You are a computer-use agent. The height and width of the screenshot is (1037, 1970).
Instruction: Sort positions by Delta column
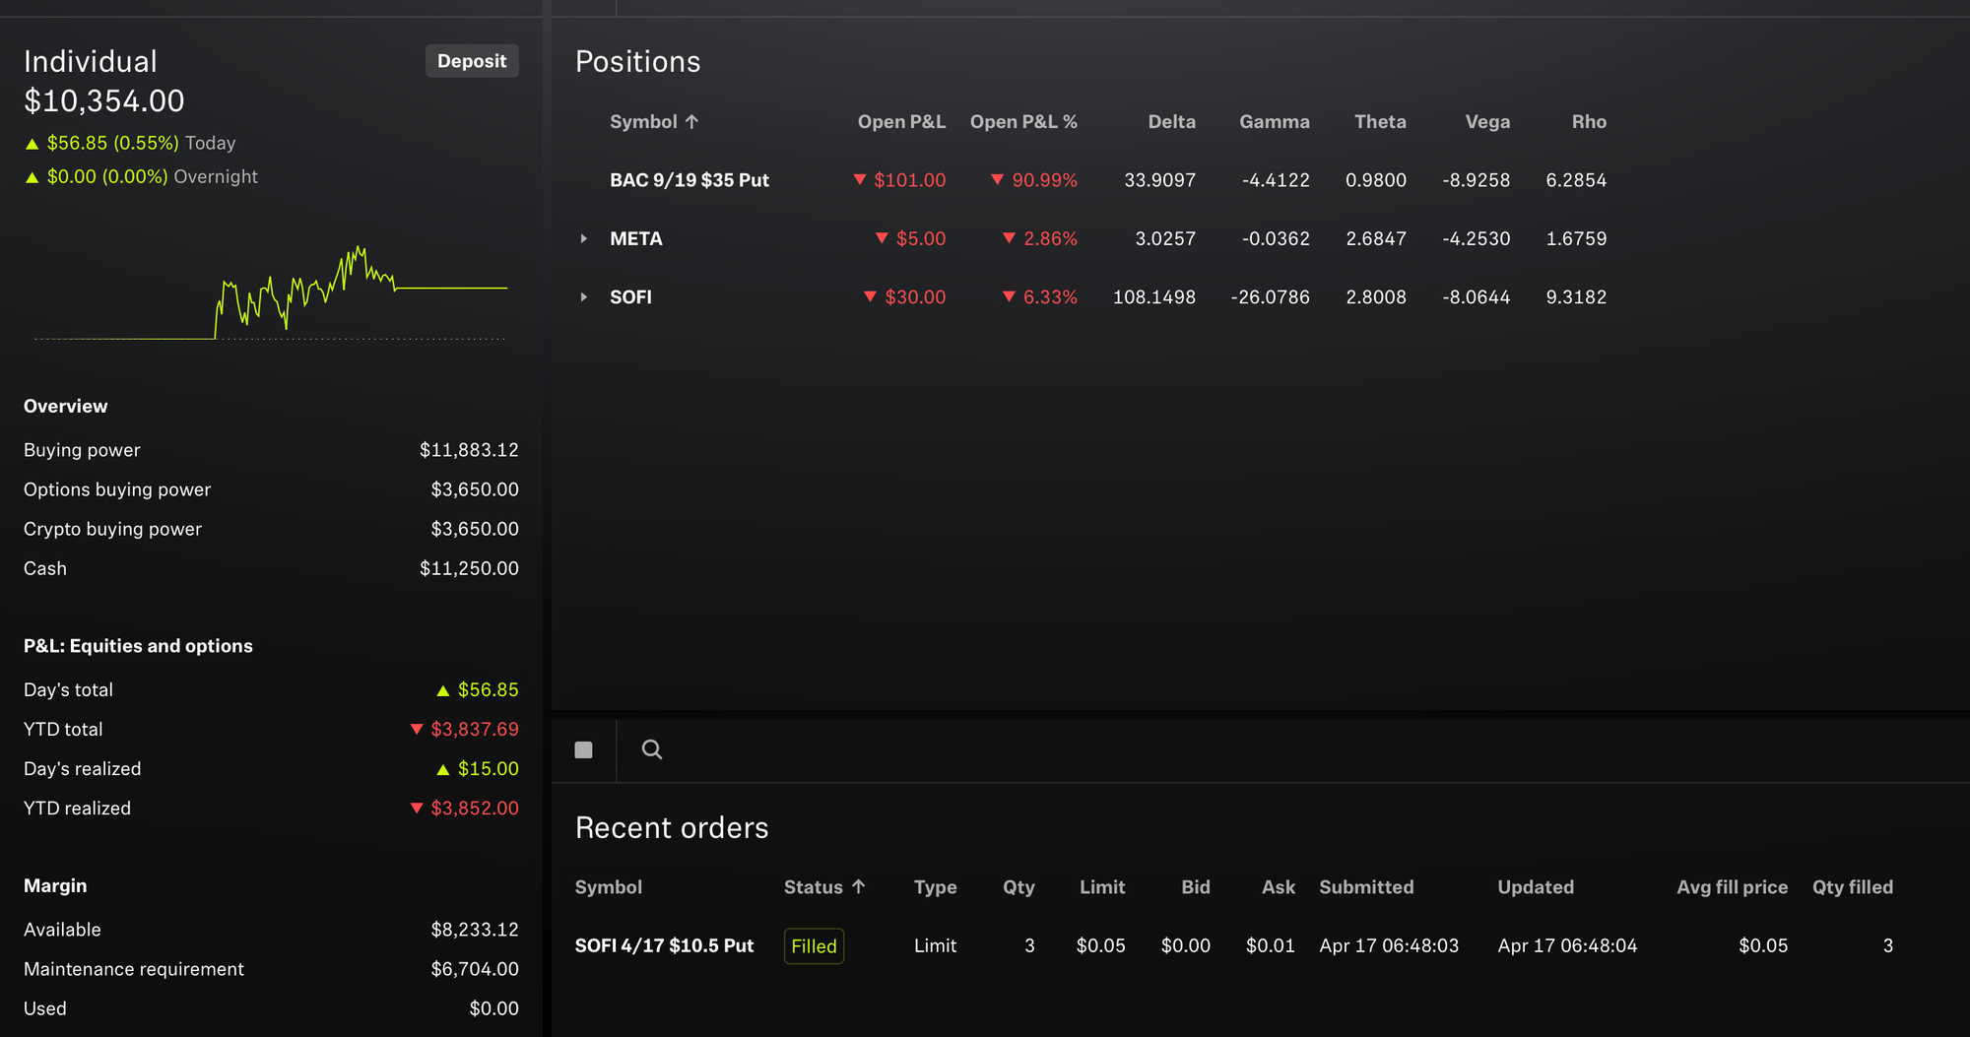click(1171, 121)
